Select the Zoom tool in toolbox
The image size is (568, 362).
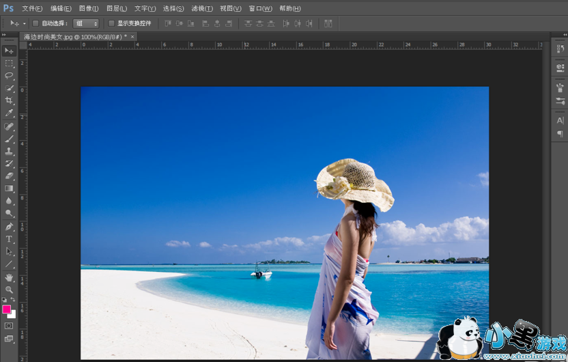tap(9, 290)
